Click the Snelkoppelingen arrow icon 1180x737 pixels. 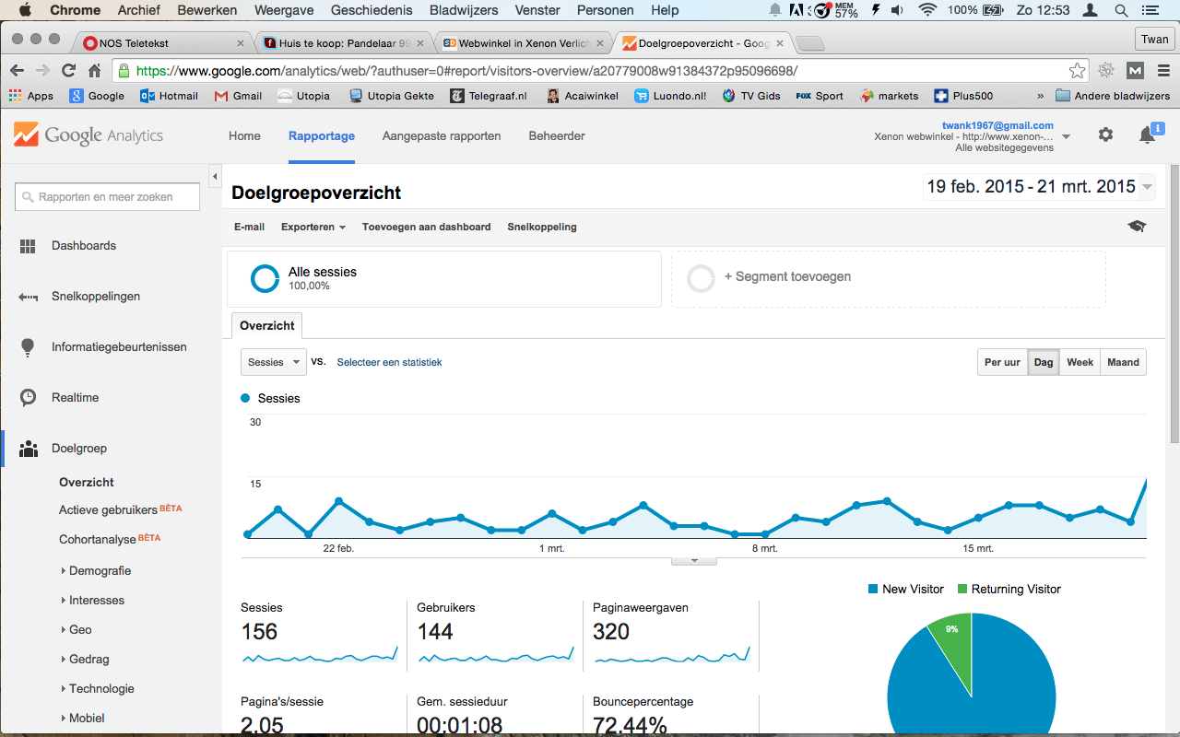tap(28, 297)
